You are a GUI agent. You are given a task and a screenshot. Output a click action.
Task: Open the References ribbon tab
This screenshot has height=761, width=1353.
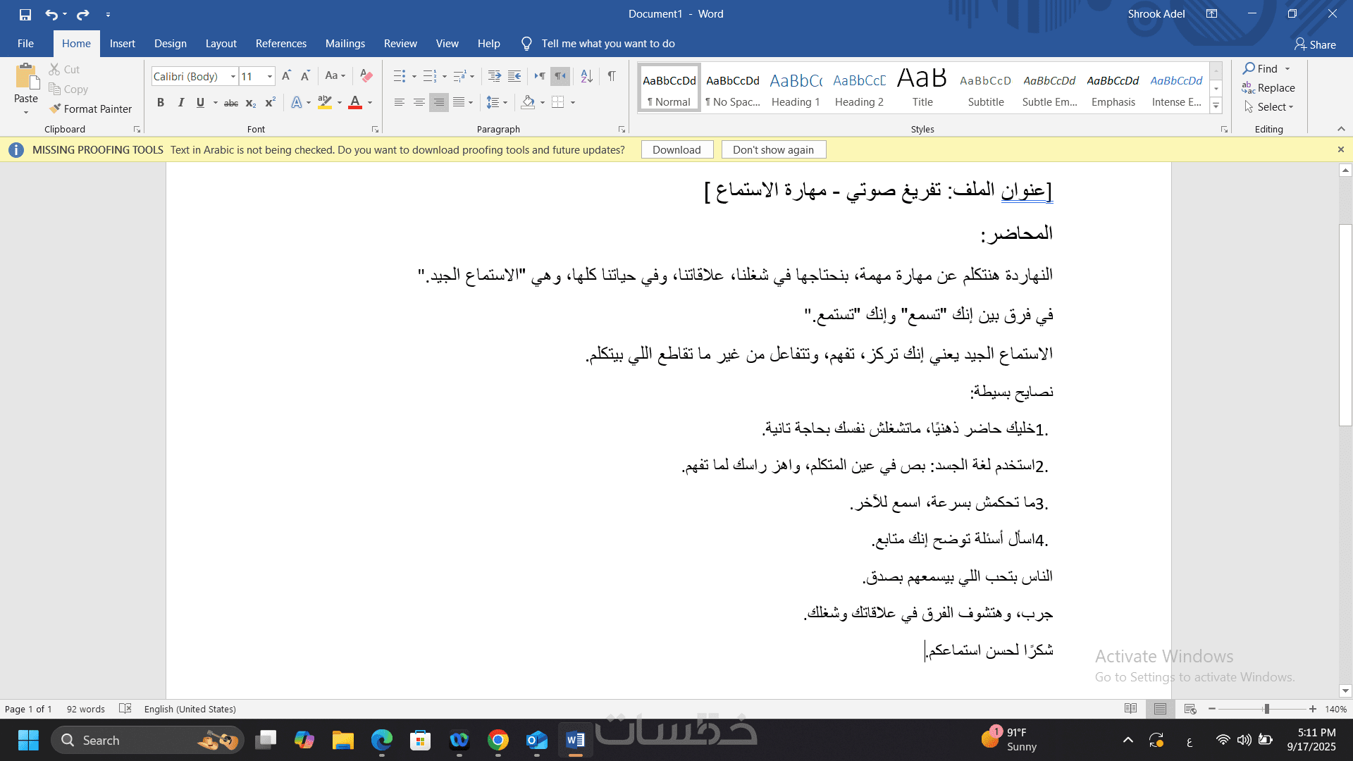[280, 44]
